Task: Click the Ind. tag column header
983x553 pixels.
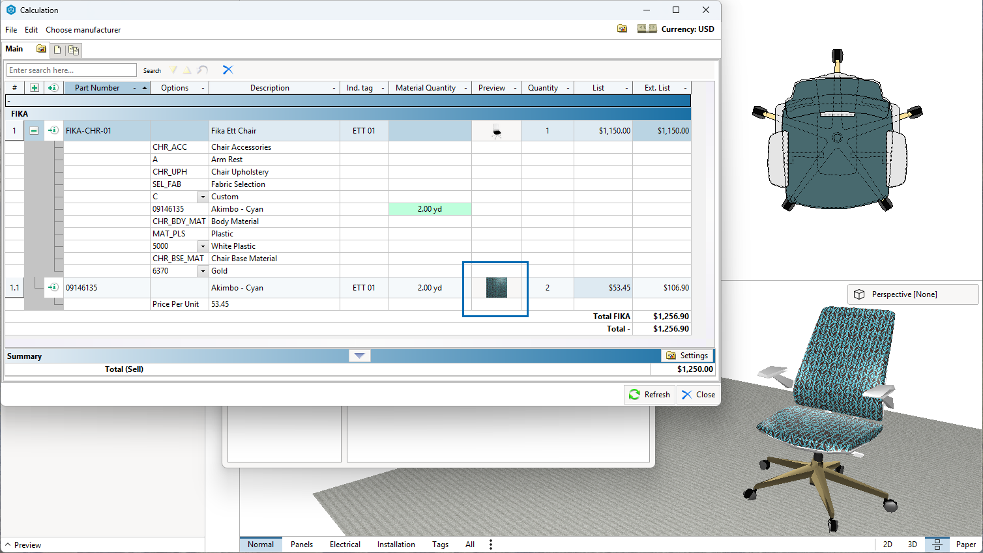Action: coord(364,88)
